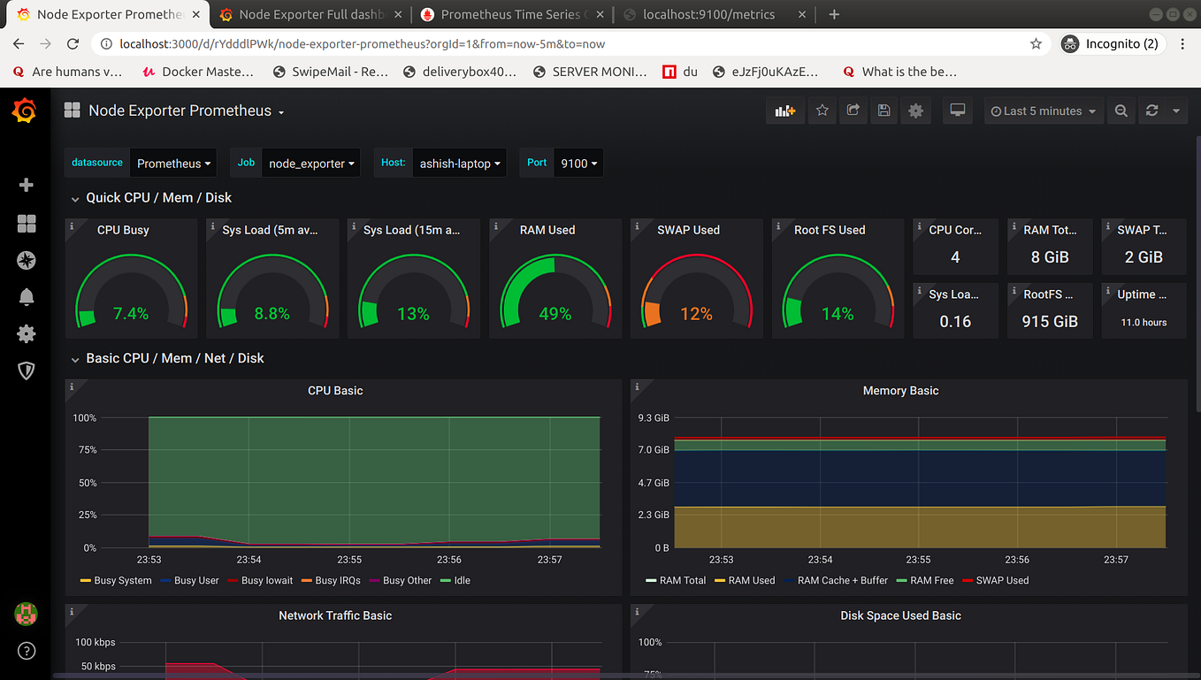Switch to the localhost:9100/metrics tab
The image size is (1201, 680).
(x=708, y=14)
